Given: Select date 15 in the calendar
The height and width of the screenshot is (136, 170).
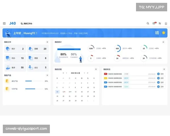Looking at the screenshot, I should 76,92.
